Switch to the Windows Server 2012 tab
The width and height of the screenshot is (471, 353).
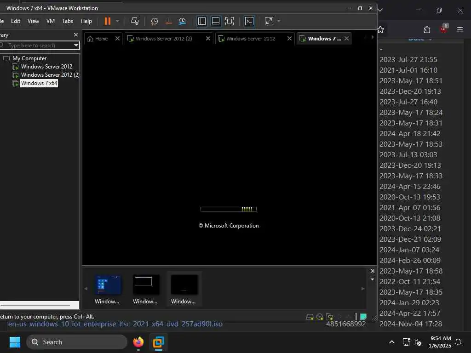(x=251, y=39)
